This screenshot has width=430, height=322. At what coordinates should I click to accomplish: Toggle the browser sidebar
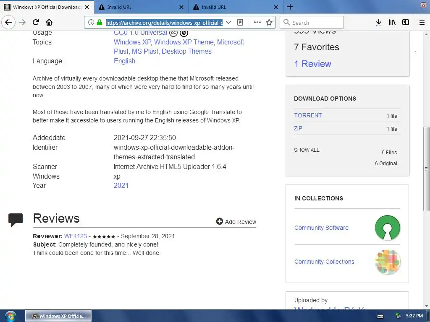tap(406, 23)
